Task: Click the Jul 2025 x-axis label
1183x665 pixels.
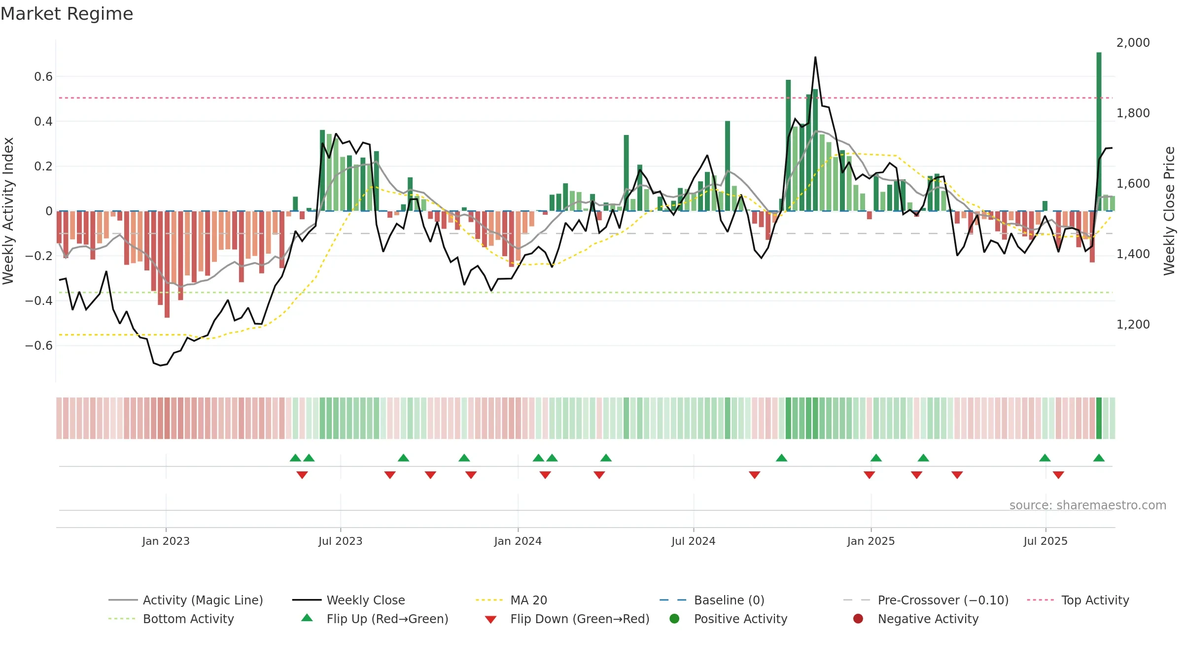Action: pos(1045,541)
